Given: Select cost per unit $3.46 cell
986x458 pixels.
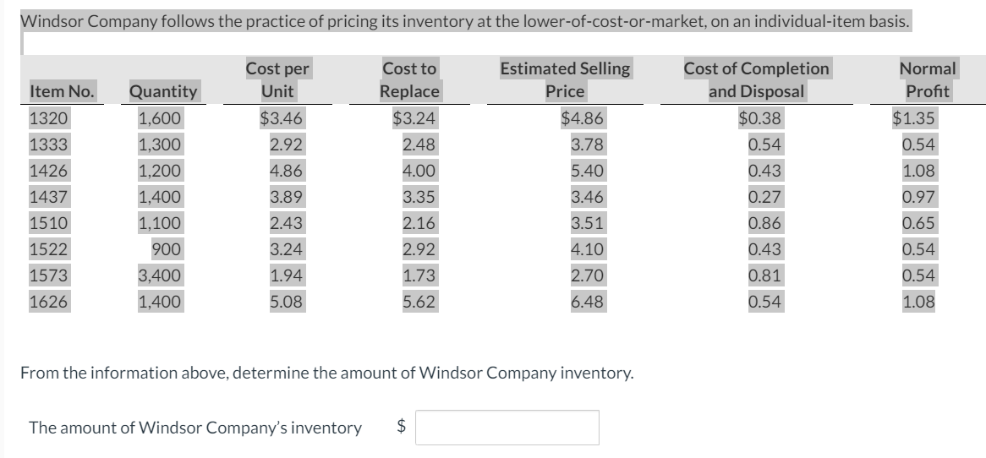Looking at the screenshot, I should click(x=281, y=118).
